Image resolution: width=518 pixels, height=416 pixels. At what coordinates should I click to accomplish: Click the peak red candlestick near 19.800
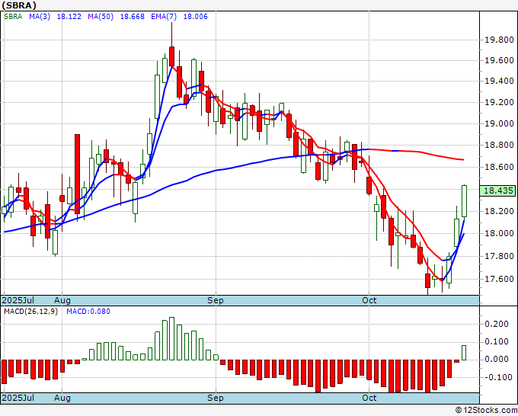172,56
